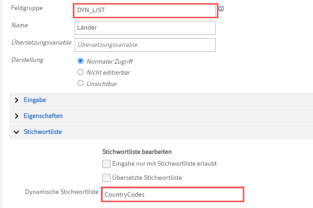
Task: Click the Eingabe section title
Action: click(x=35, y=100)
